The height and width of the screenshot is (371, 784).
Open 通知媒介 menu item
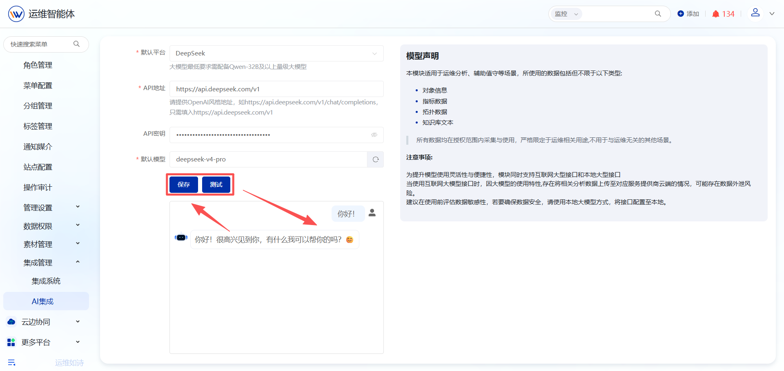tap(38, 147)
